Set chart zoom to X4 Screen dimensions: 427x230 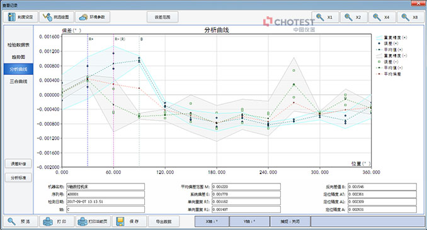pyautogui.click(x=382, y=17)
